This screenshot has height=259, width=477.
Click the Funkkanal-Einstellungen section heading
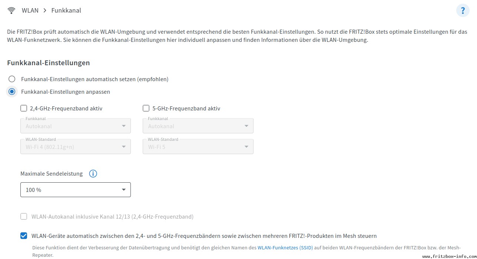tap(49, 63)
